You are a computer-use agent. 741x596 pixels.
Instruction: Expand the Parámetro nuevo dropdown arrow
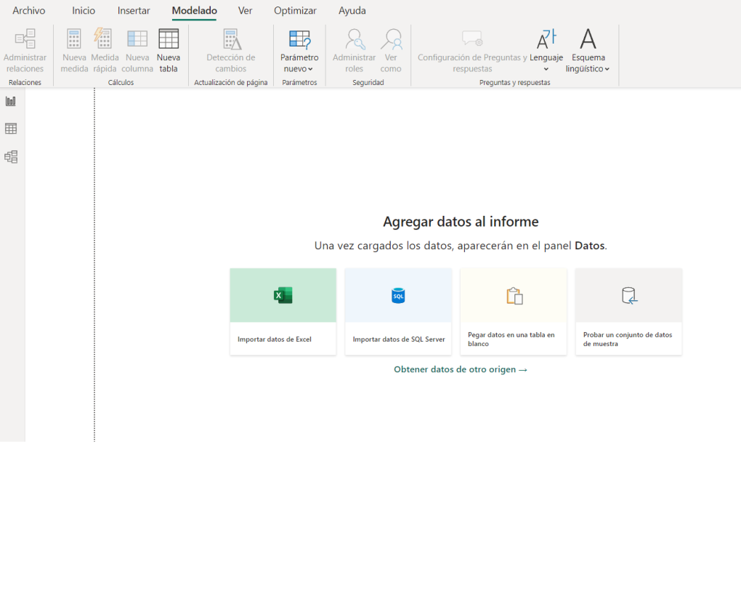[x=310, y=69]
